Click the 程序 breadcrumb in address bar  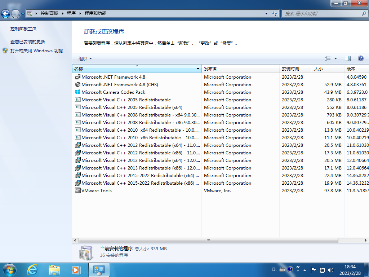(x=71, y=13)
